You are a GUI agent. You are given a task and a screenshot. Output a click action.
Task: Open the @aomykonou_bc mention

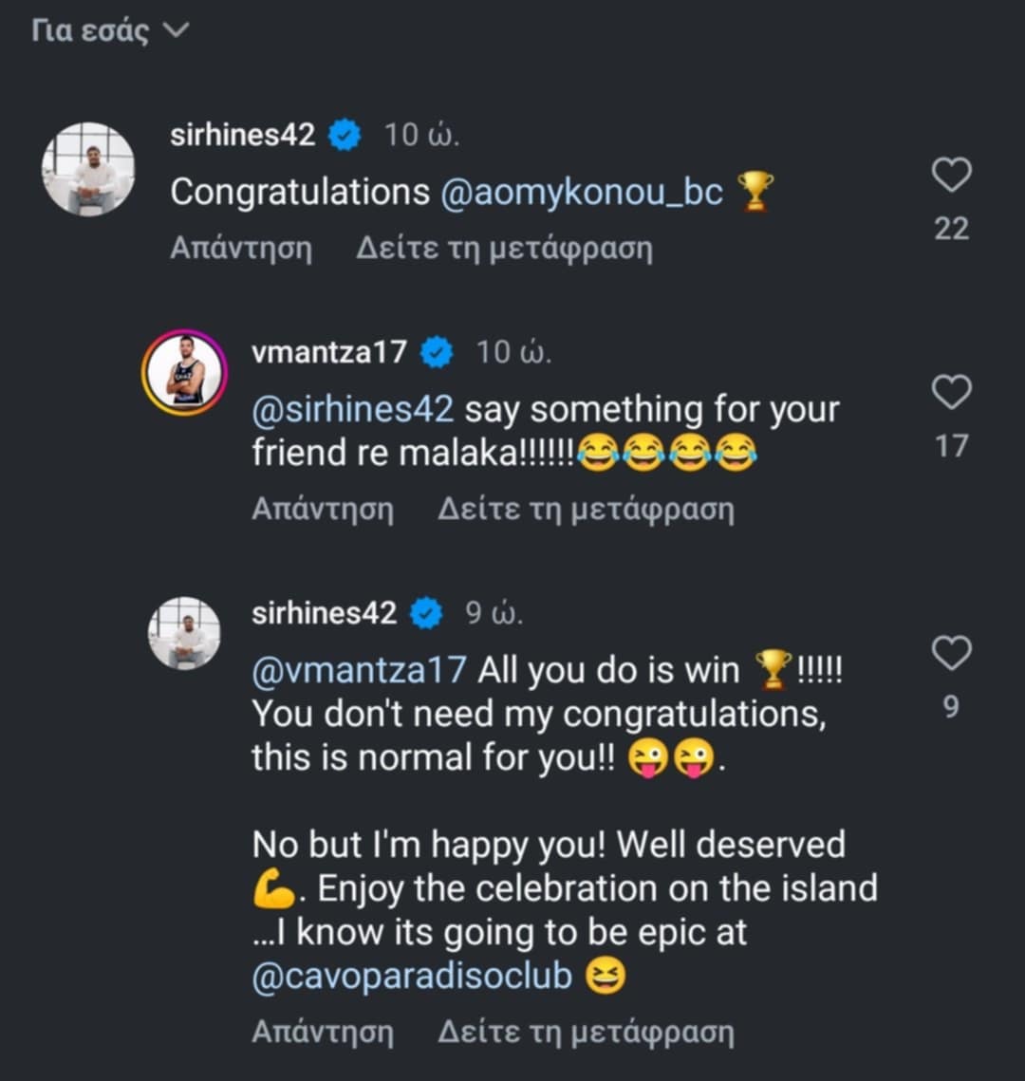(582, 193)
